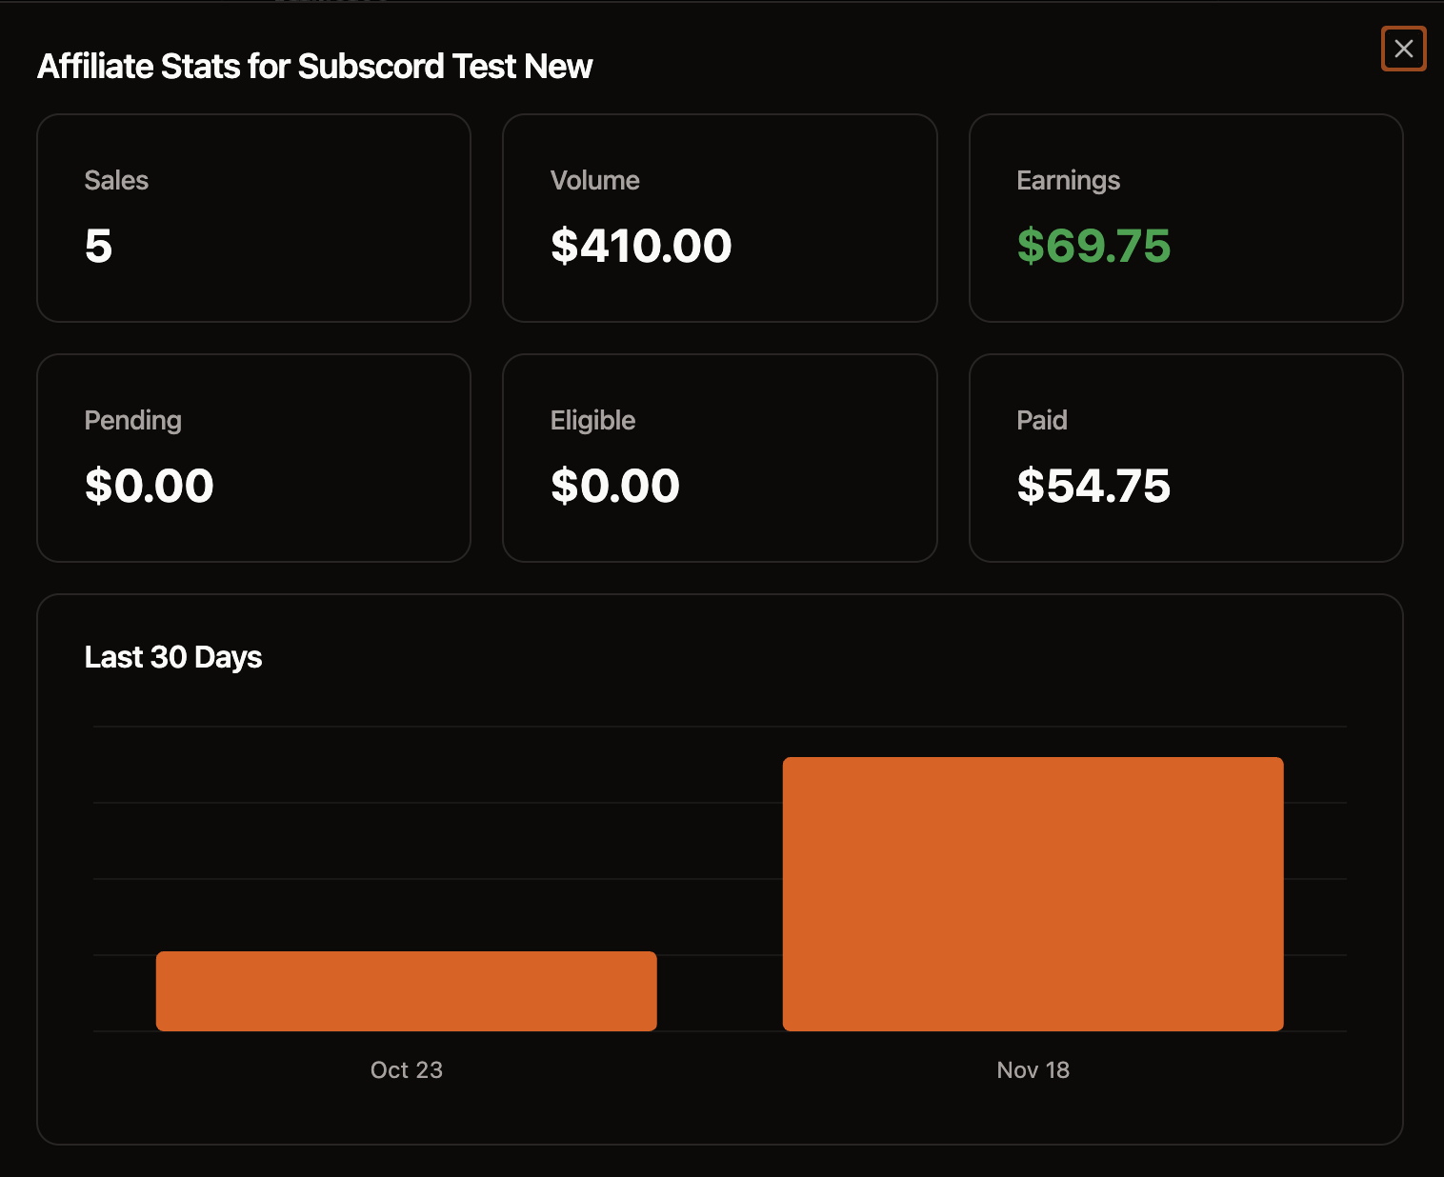This screenshot has height=1177, width=1444.
Task: Click the Volume amount $410.00
Action: click(641, 246)
